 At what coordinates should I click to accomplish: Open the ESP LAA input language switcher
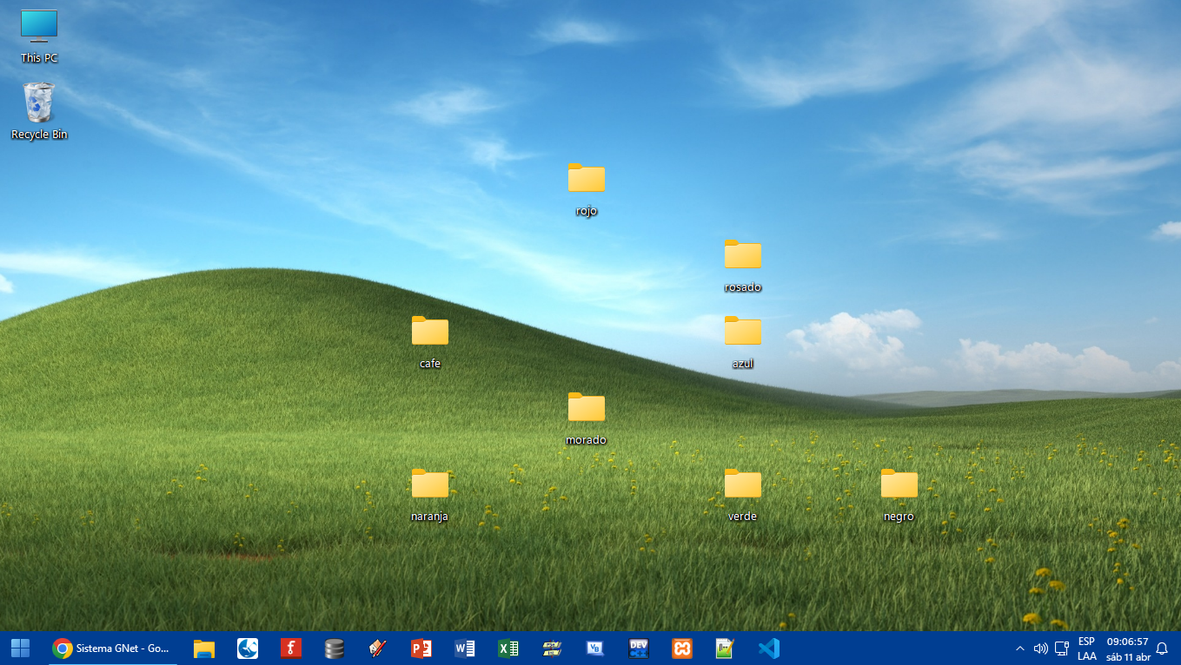tap(1086, 649)
